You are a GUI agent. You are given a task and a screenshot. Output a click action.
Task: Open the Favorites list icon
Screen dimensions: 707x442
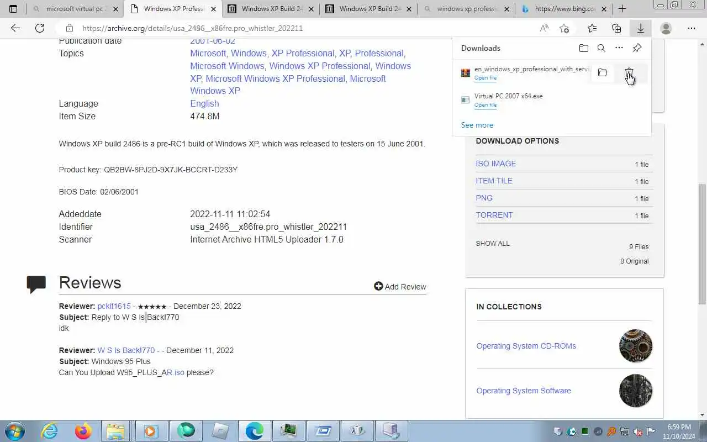[x=592, y=28]
